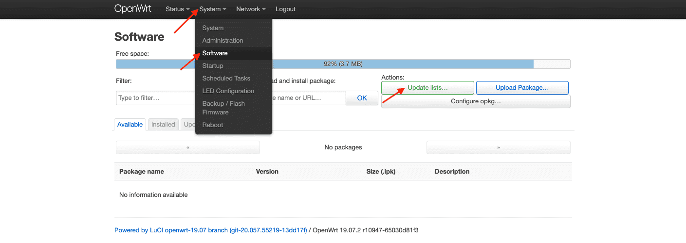Expand the System menu in navbar
The width and height of the screenshot is (686, 243).
[213, 9]
